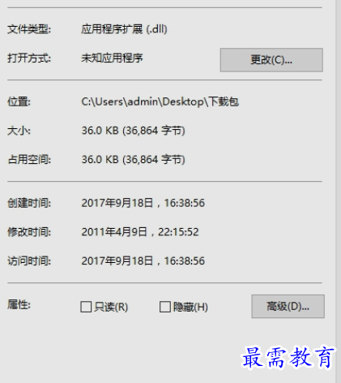This screenshot has height=383, width=341.
Task: Click the 位置 label
Action: (x=19, y=101)
